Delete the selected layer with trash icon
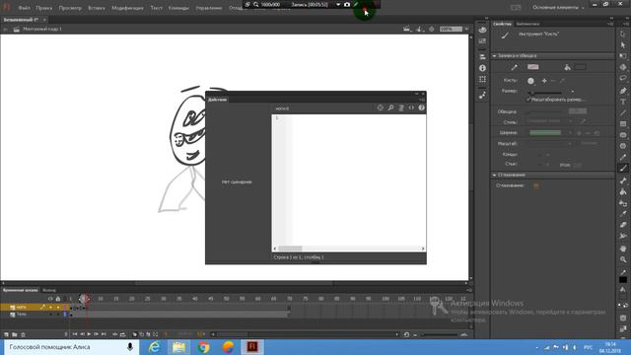The width and height of the screenshot is (631, 355). 23,334
